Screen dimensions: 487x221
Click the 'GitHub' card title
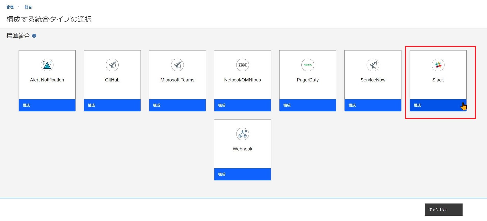[112, 80]
